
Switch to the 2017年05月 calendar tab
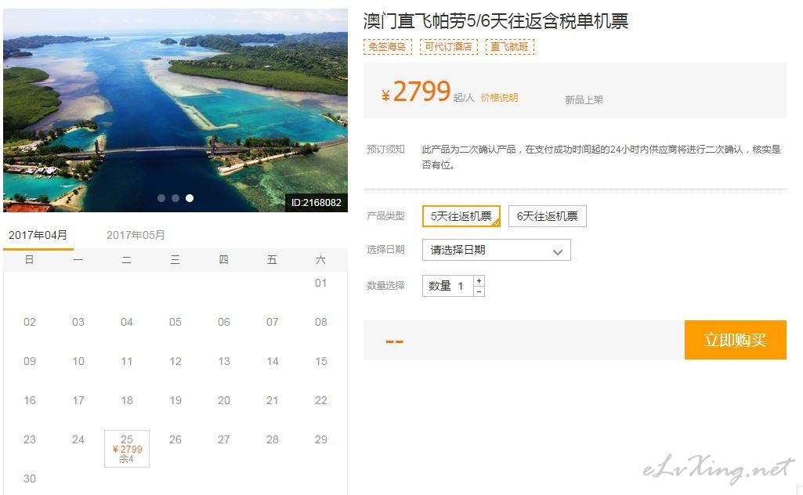136,235
